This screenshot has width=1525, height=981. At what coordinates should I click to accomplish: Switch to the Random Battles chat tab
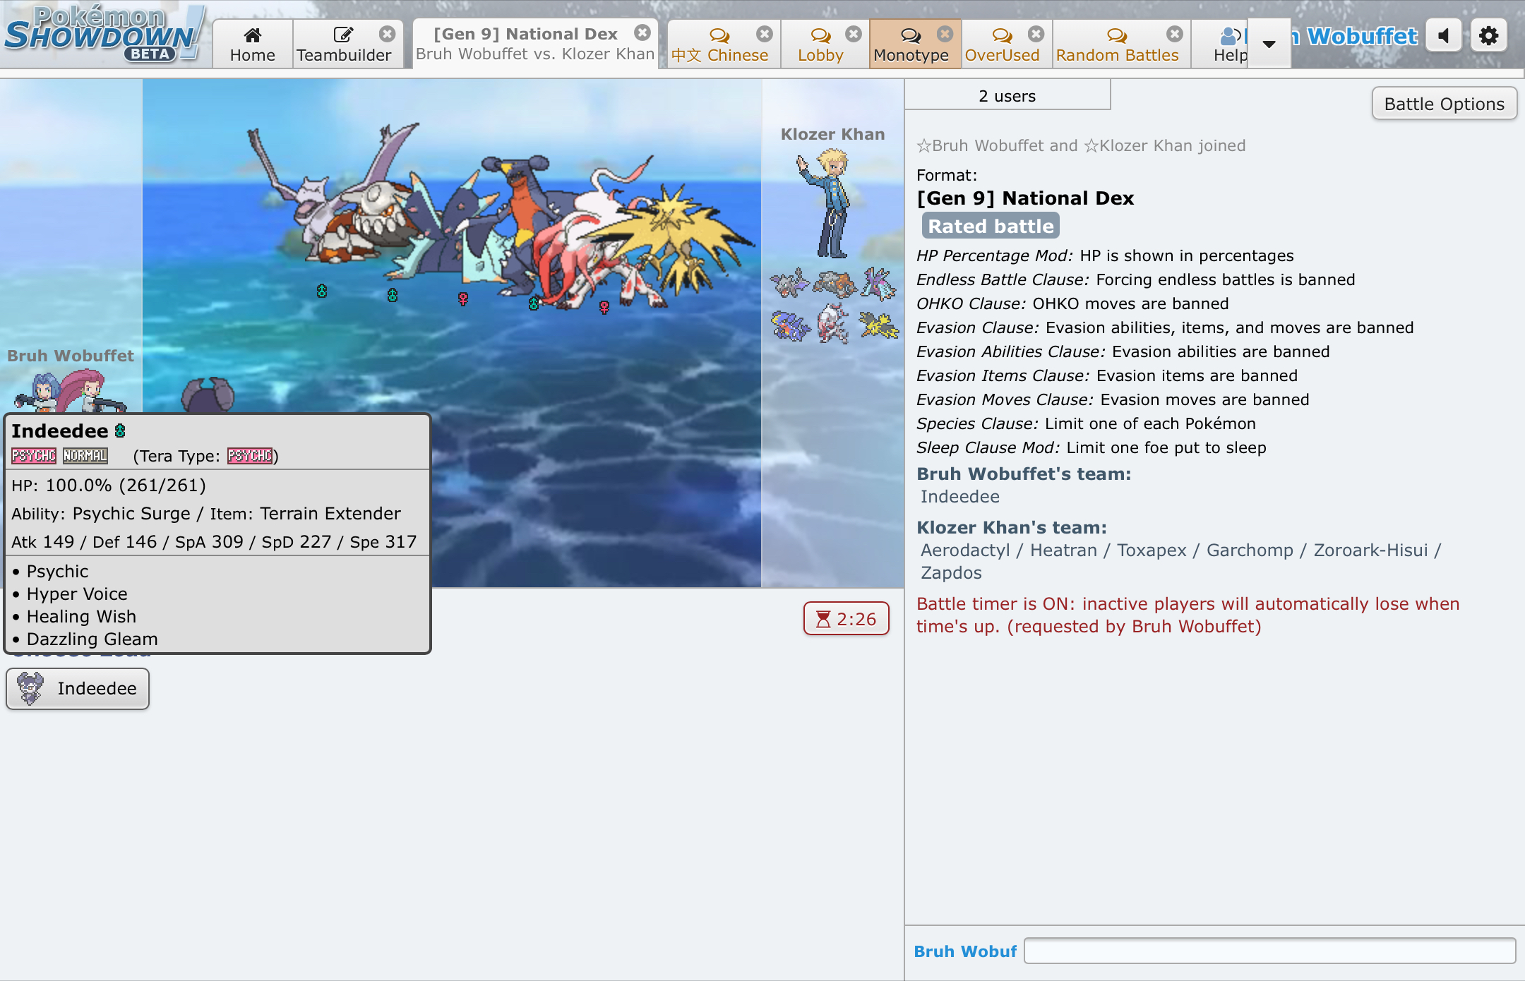coord(1117,44)
